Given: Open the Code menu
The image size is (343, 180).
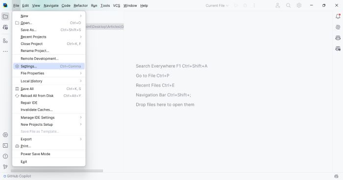Looking at the screenshot, I should [x=66, y=5].
